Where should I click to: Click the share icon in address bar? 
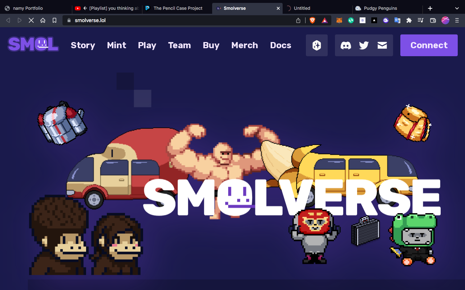click(298, 20)
